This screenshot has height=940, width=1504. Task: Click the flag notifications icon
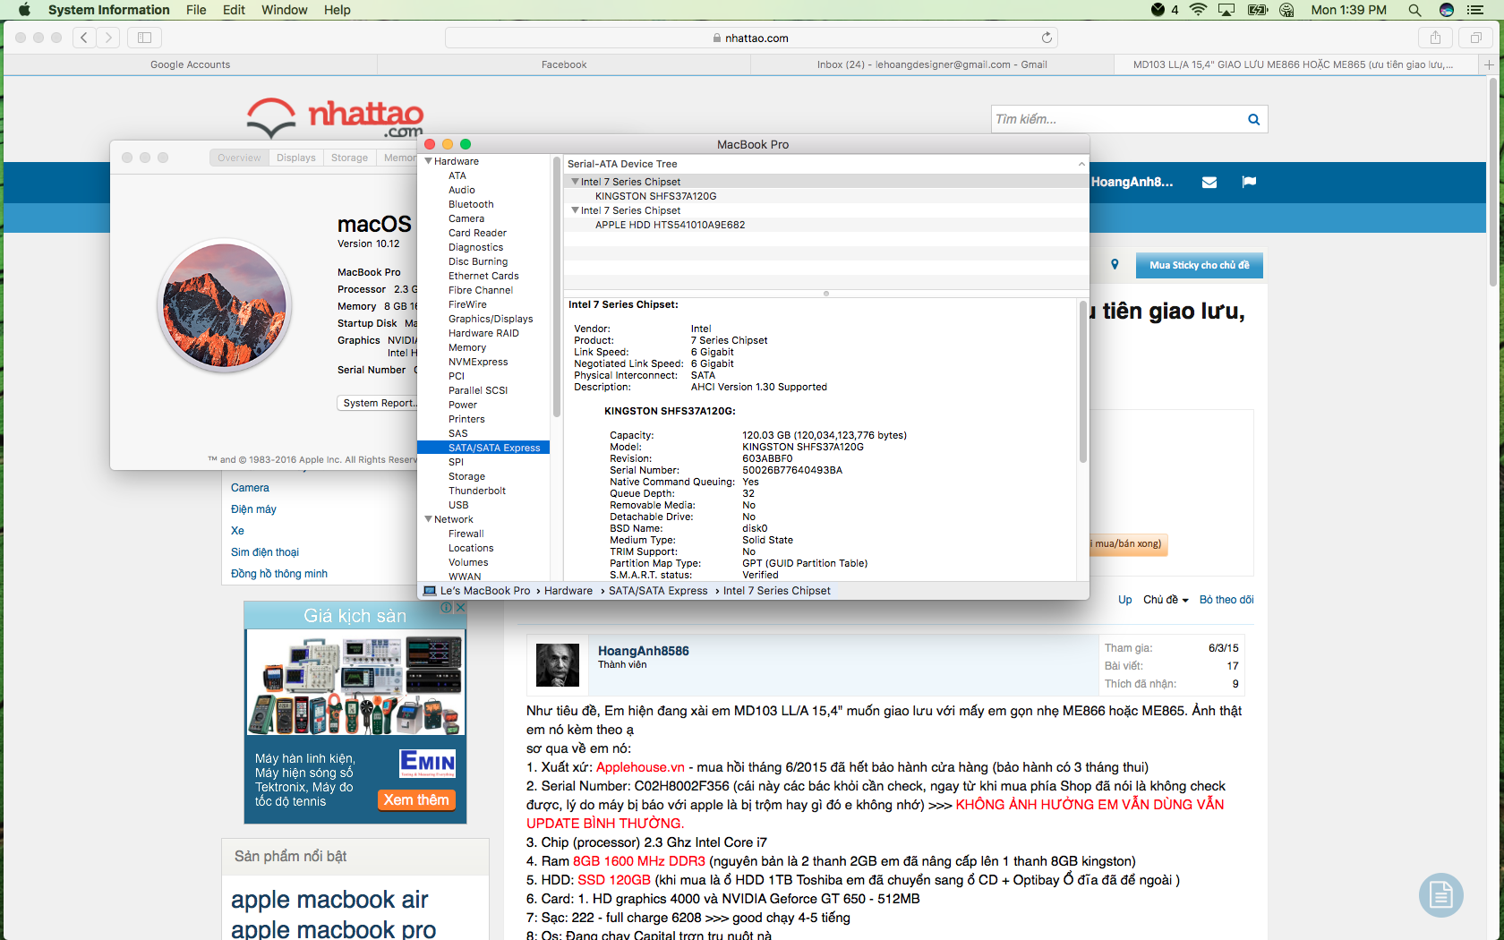point(1249,182)
